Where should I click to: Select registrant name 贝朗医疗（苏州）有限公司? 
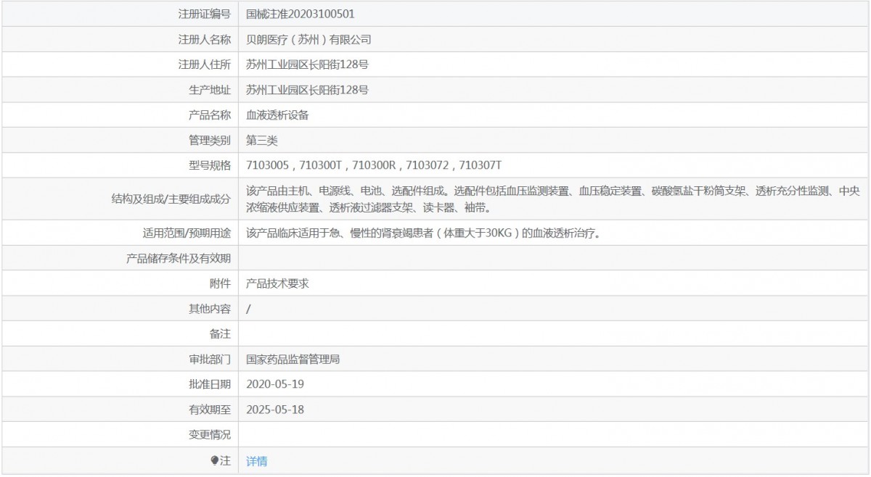click(309, 39)
